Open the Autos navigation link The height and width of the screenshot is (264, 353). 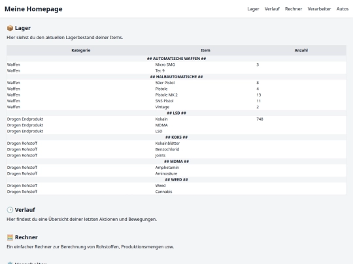[342, 9]
